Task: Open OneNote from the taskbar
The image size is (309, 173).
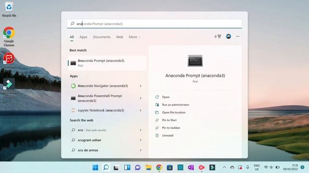Action: [x=191, y=168]
